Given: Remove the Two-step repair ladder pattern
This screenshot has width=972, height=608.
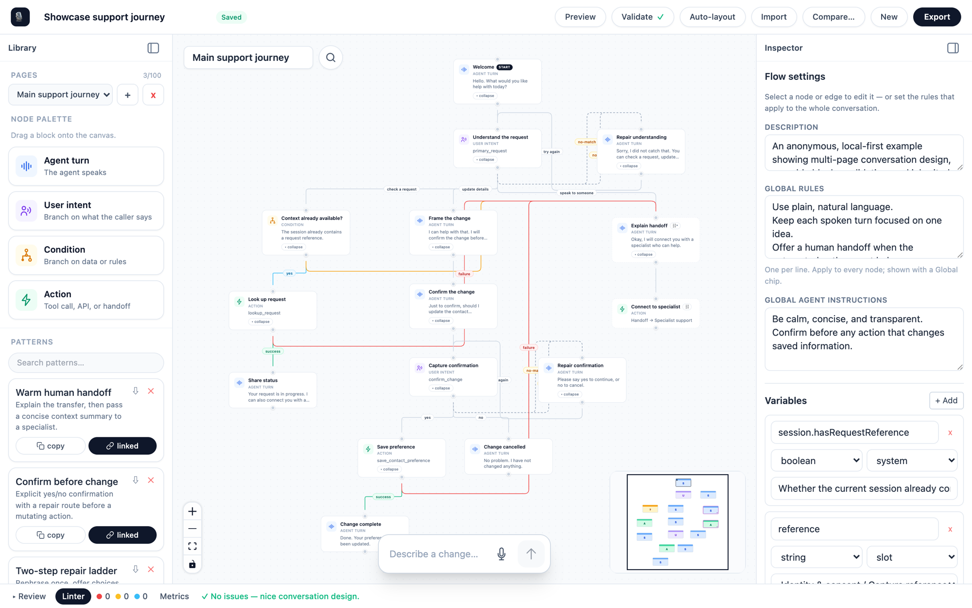Looking at the screenshot, I should click(151, 569).
